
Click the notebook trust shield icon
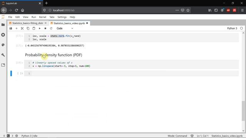pos(192,136)
